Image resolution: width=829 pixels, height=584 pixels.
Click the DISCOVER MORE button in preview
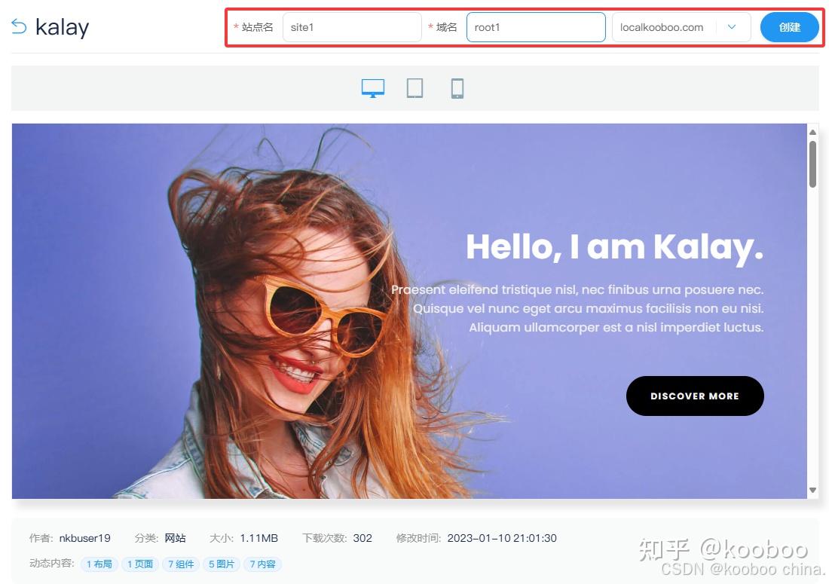[694, 396]
